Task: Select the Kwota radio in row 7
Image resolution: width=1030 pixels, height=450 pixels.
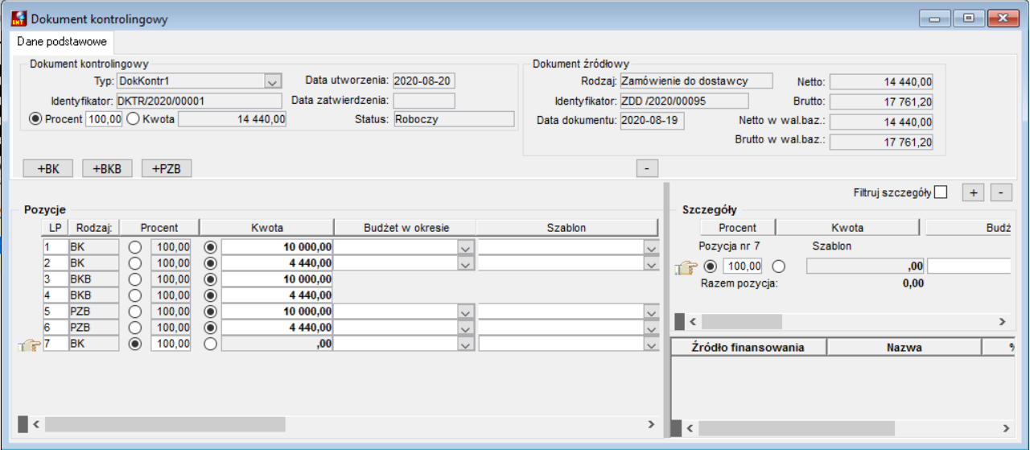Action: [210, 343]
